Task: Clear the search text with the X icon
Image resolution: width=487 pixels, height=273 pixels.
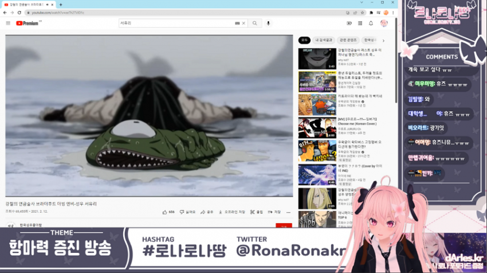Action: [244, 24]
